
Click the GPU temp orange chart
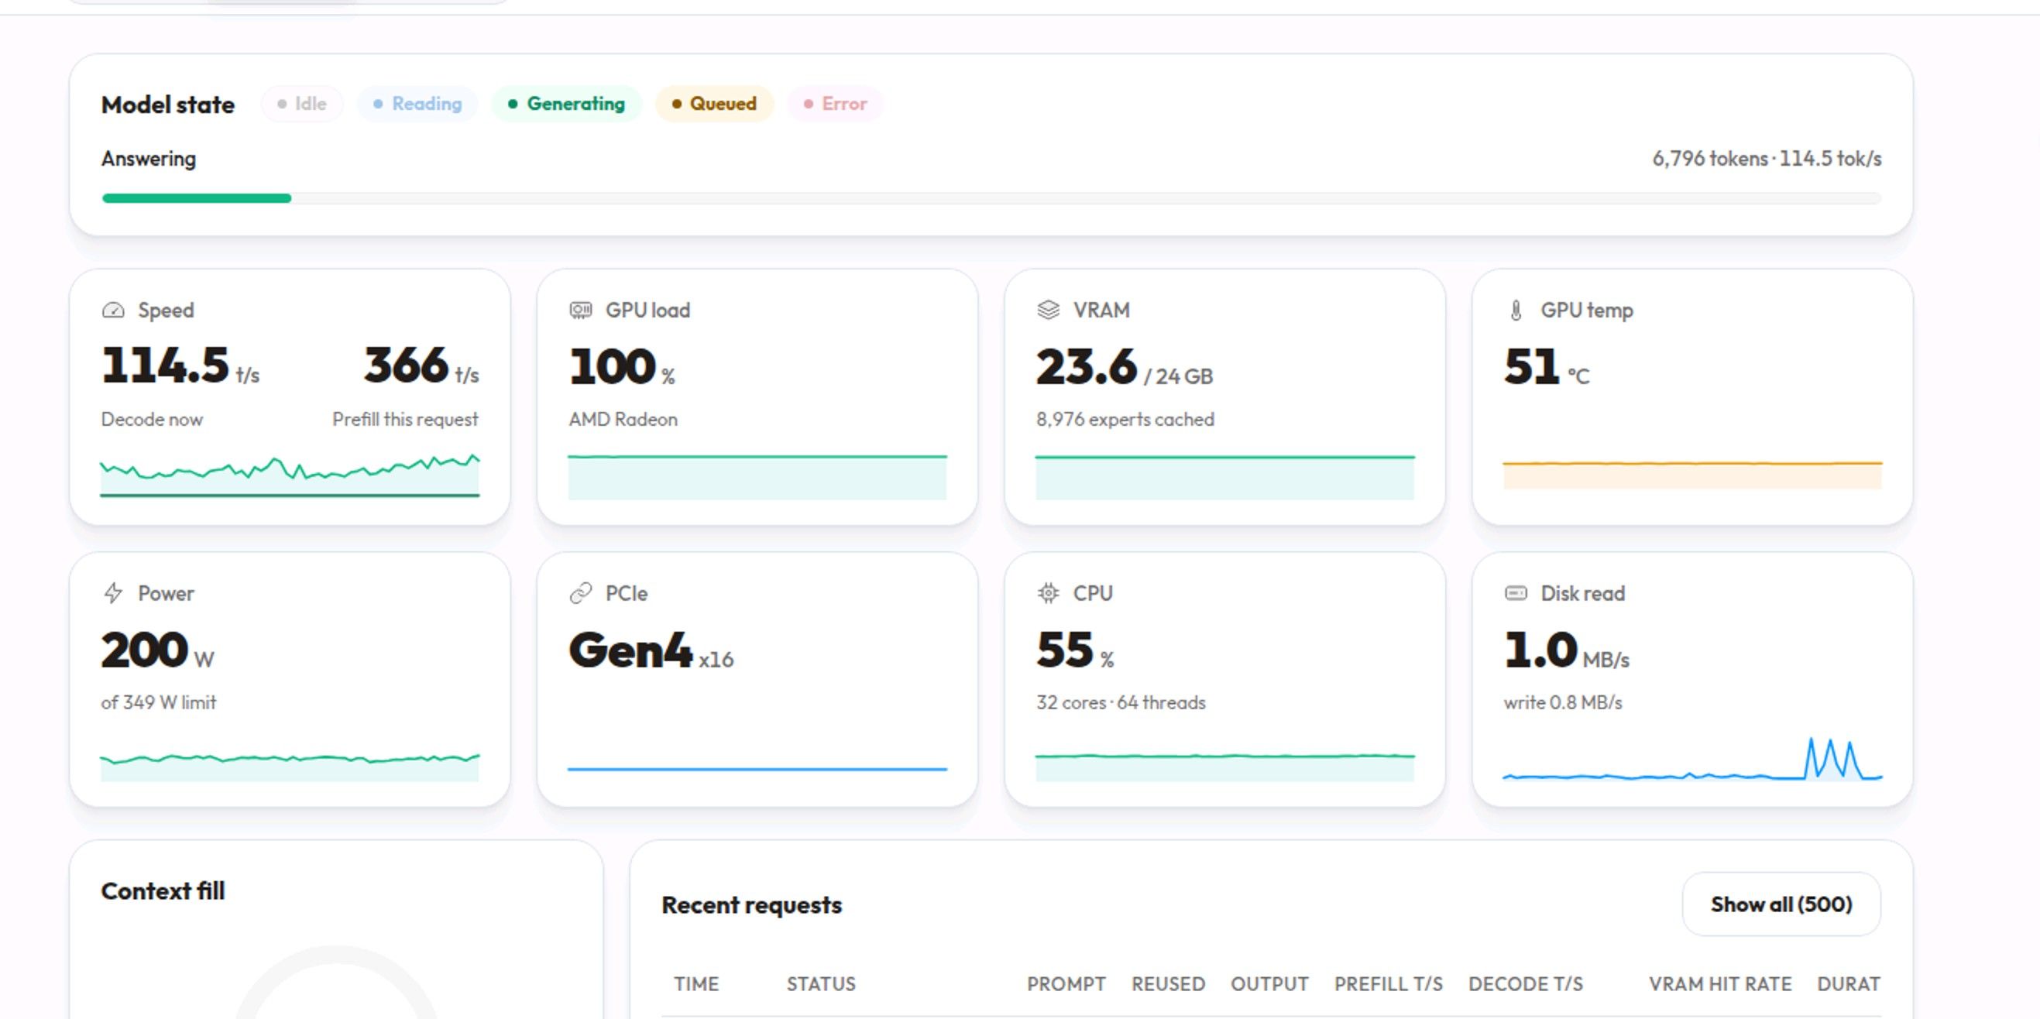tap(1692, 475)
